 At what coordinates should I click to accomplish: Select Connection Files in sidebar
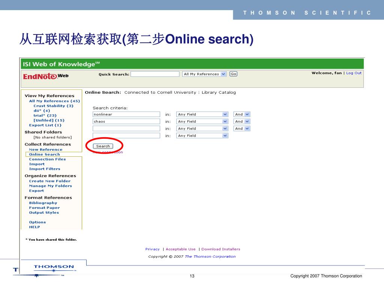point(47,159)
